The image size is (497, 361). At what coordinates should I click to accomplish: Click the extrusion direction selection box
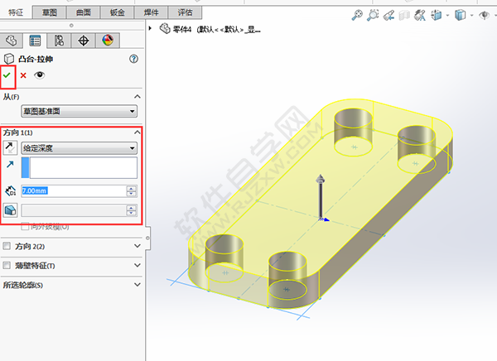pos(80,167)
